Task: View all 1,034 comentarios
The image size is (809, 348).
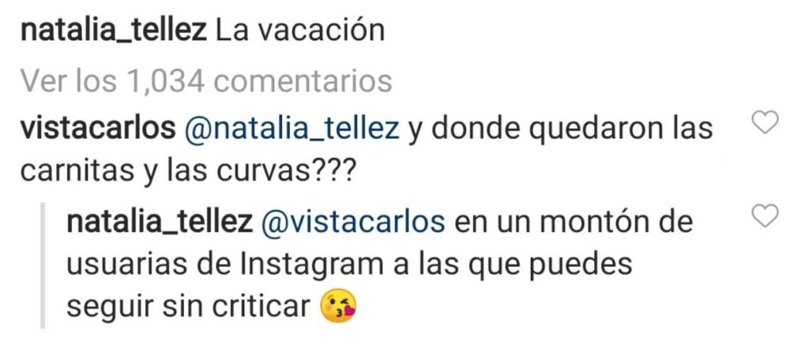Action: [x=207, y=80]
